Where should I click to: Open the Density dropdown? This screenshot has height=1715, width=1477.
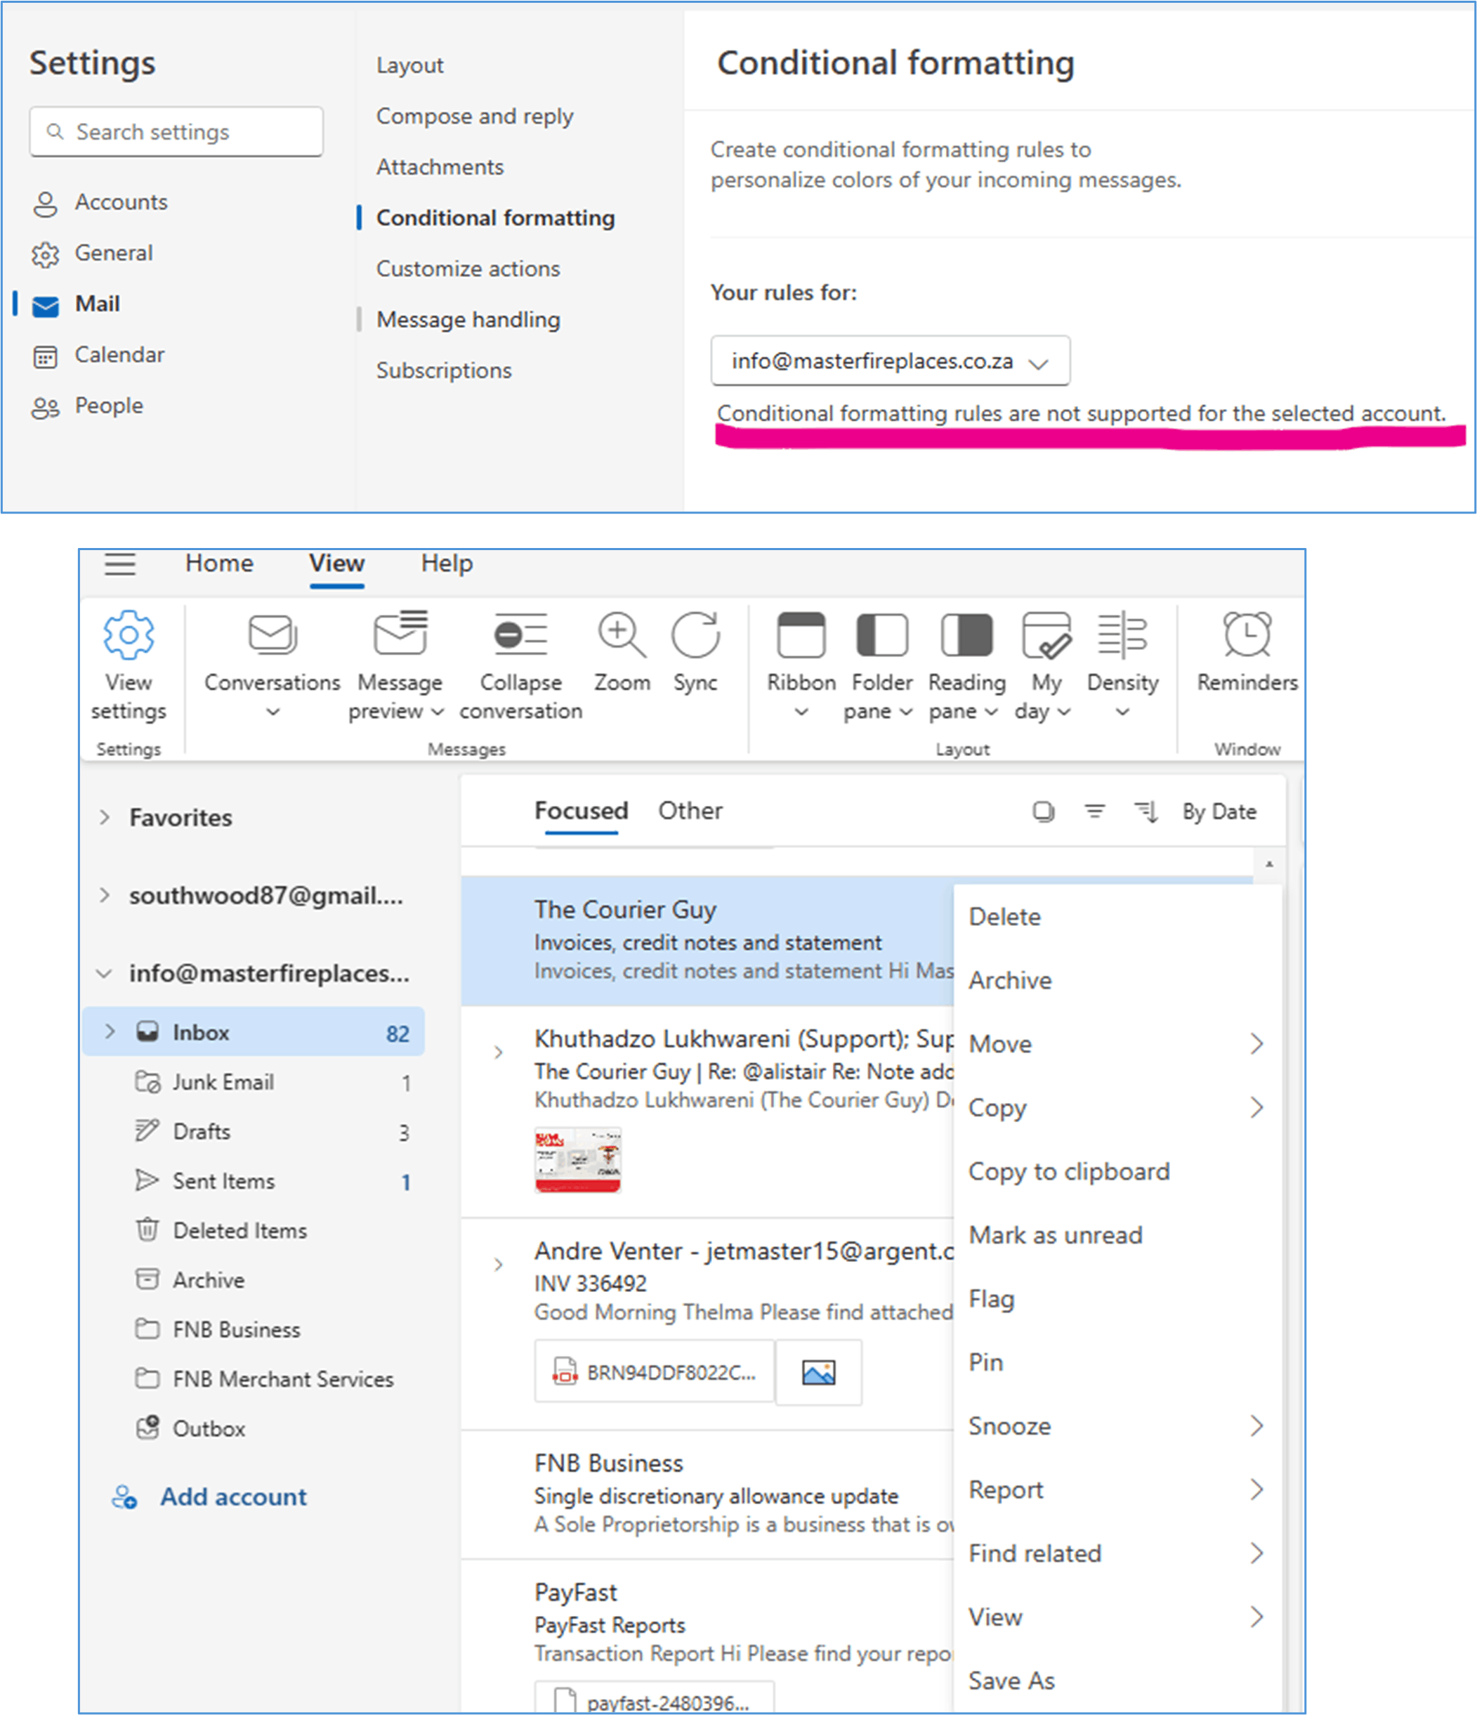pos(1122,711)
